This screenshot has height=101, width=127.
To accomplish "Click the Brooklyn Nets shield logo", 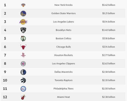I will point(23,30).
